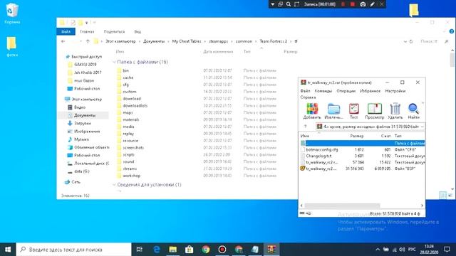Click the Team Fortress 2 breadcrumb

pyautogui.click(x=274, y=41)
